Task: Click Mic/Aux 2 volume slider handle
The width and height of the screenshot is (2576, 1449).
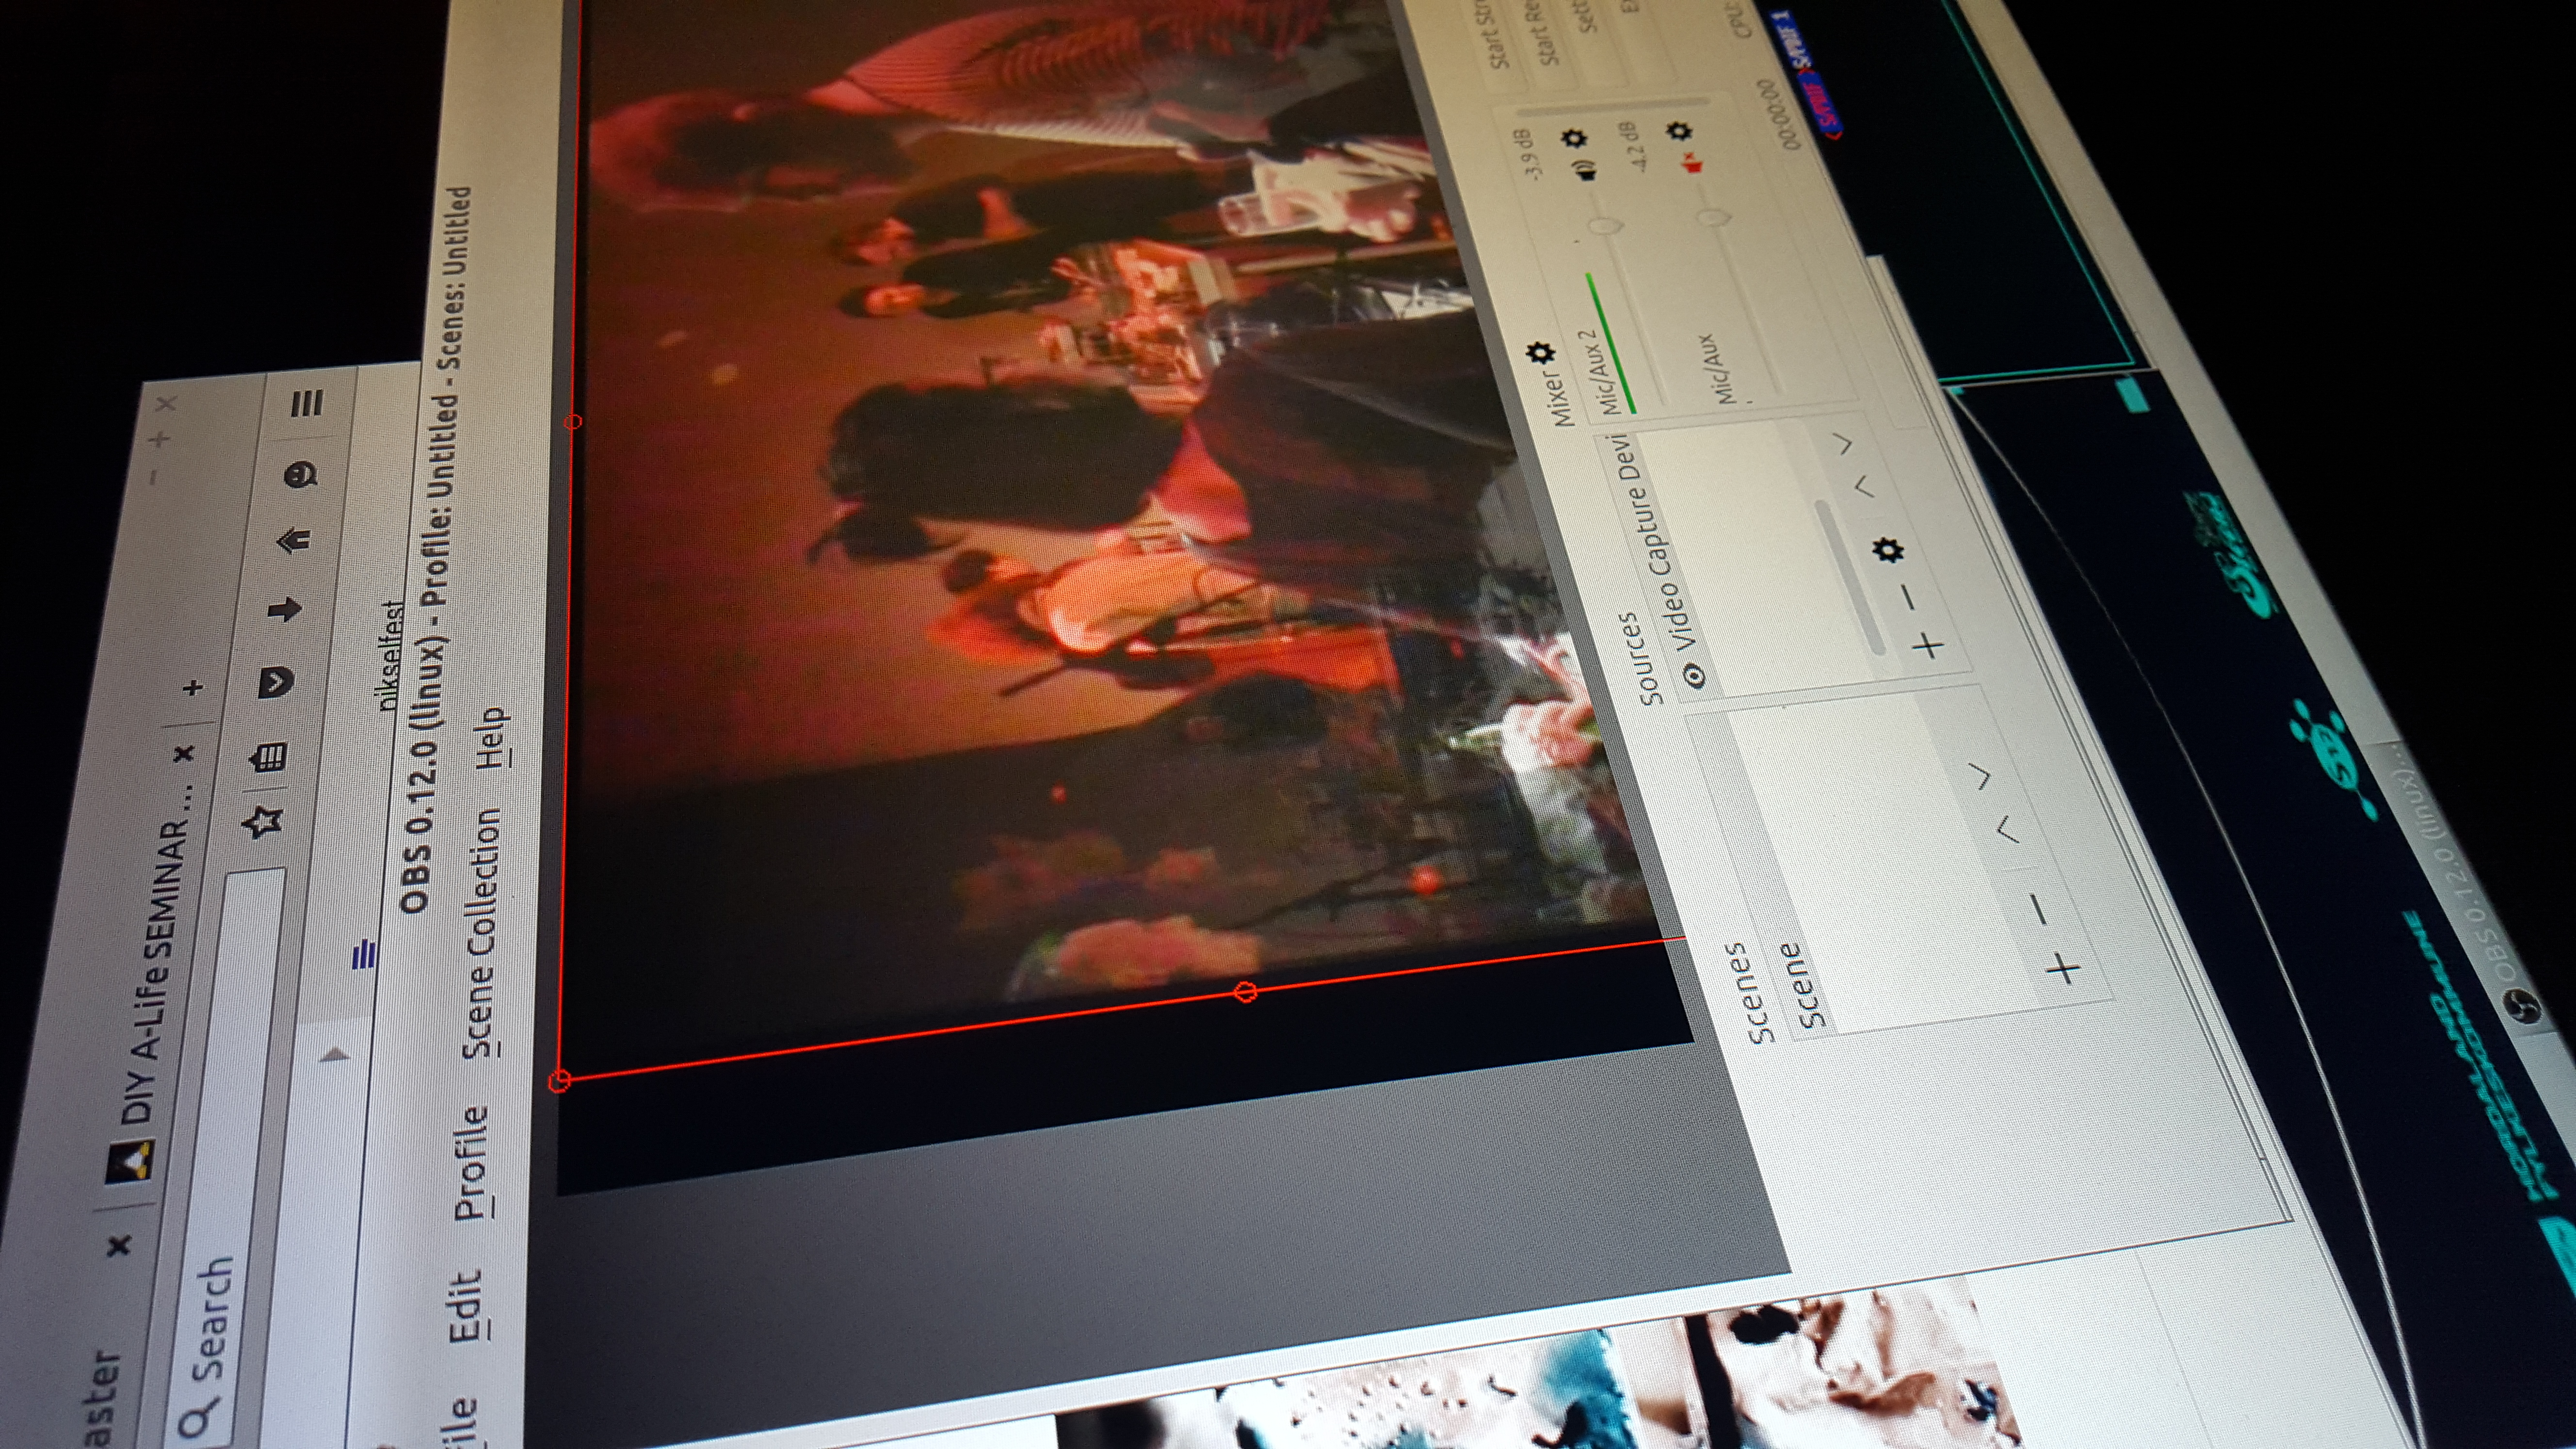Action: click(x=1605, y=226)
